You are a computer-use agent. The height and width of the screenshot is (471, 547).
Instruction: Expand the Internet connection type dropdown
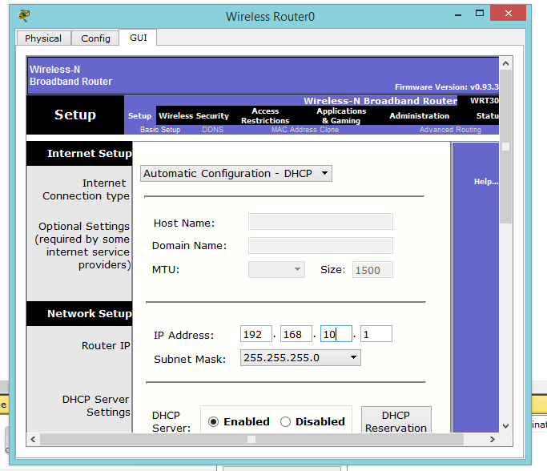pos(236,173)
